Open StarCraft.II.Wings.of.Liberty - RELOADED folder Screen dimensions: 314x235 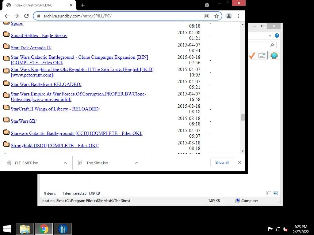click(55, 109)
